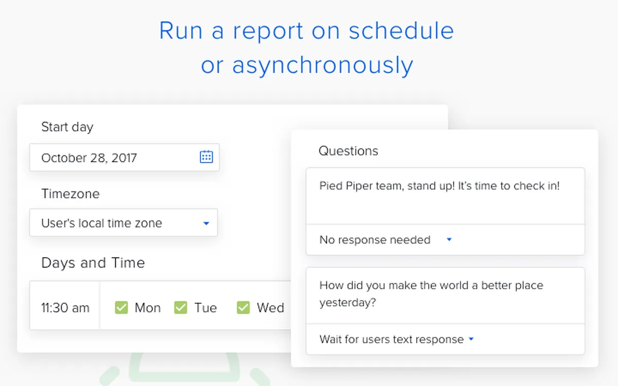Click arrow beside Wait for users text response

pyautogui.click(x=471, y=339)
